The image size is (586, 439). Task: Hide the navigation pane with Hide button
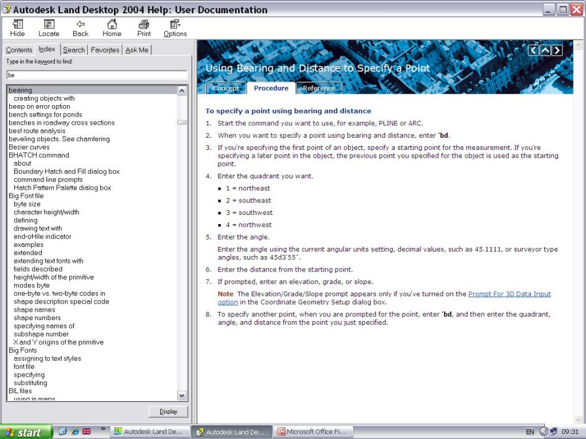tap(17, 29)
